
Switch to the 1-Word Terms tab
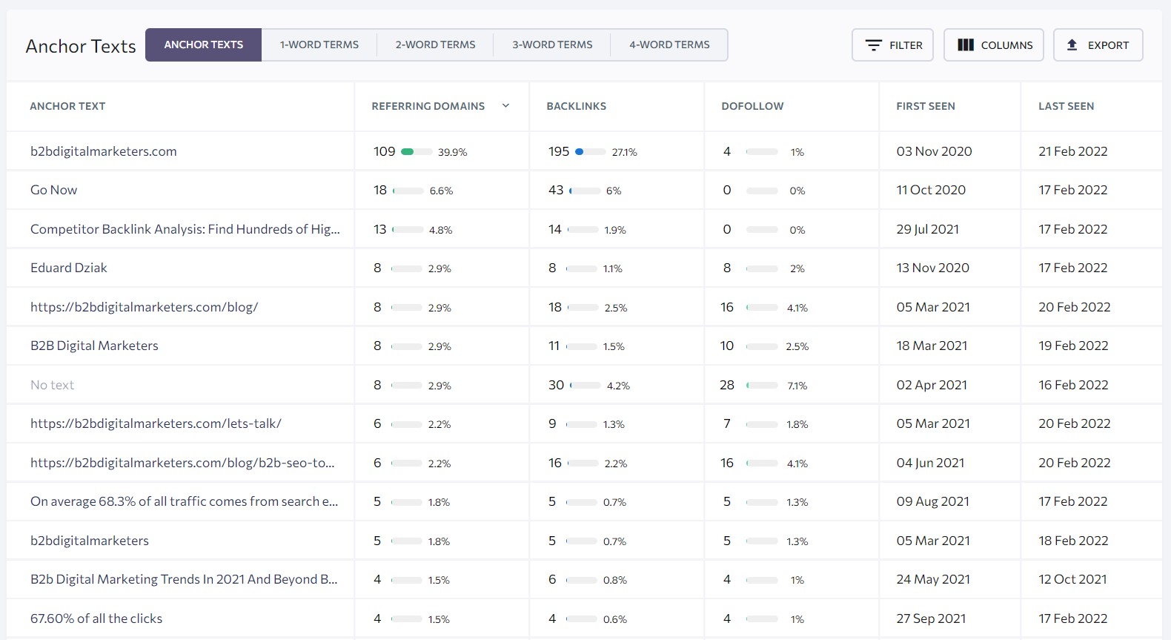319,44
